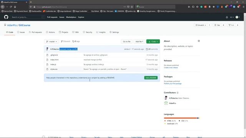Select the Security repository tab
The height and width of the screenshot is (138, 246).
(x=88, y=32)
